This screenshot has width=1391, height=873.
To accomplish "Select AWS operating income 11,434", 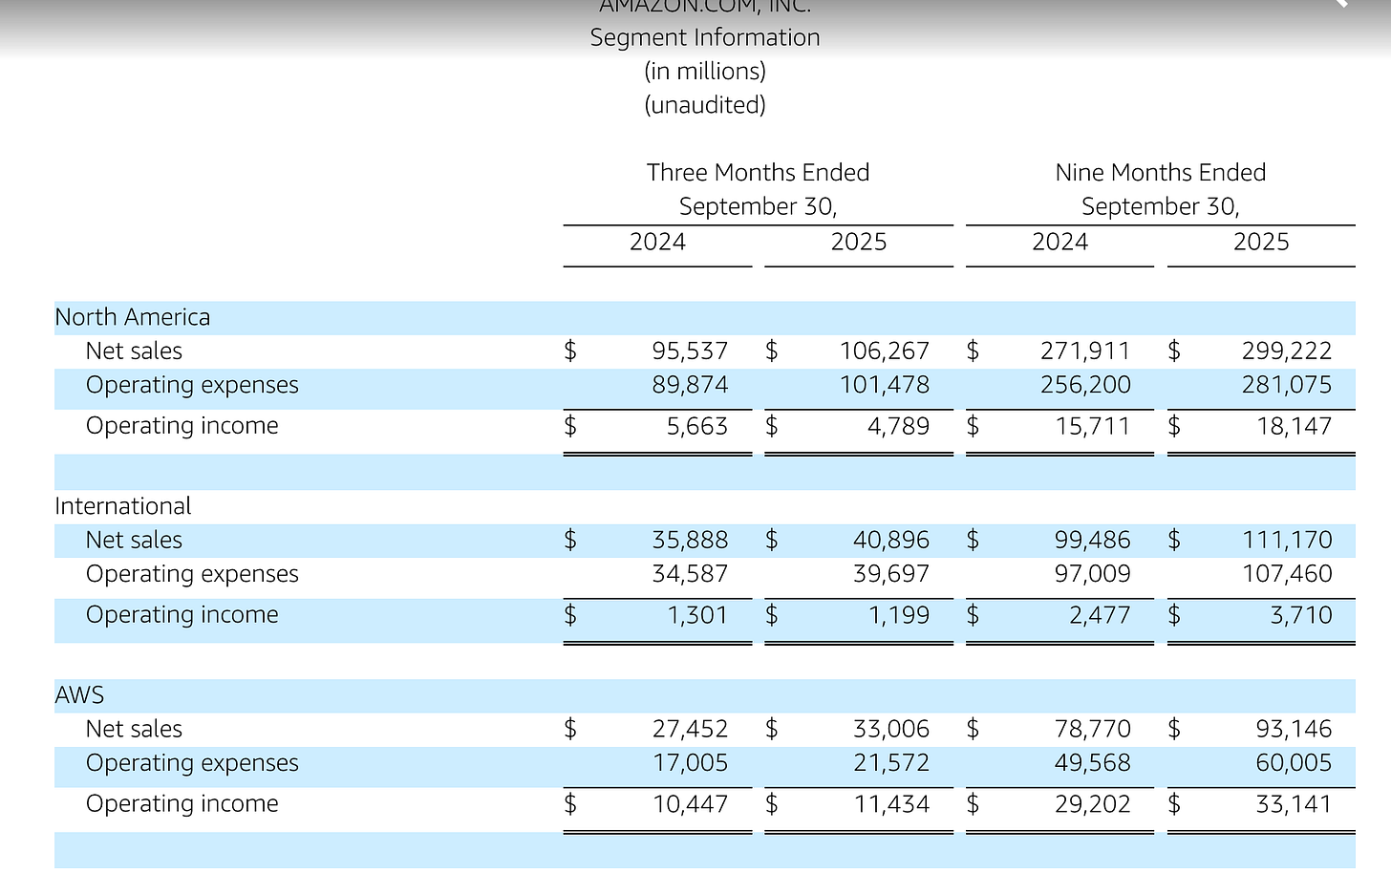I will click(891, 804).
